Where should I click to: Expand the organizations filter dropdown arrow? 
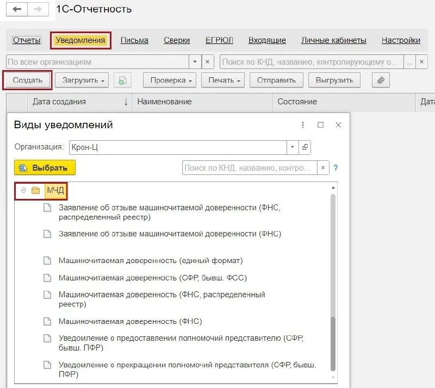(x=195, y=62)
